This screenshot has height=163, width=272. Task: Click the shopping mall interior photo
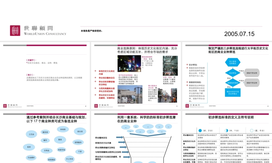pyautogui.click(x=170, y=66)
